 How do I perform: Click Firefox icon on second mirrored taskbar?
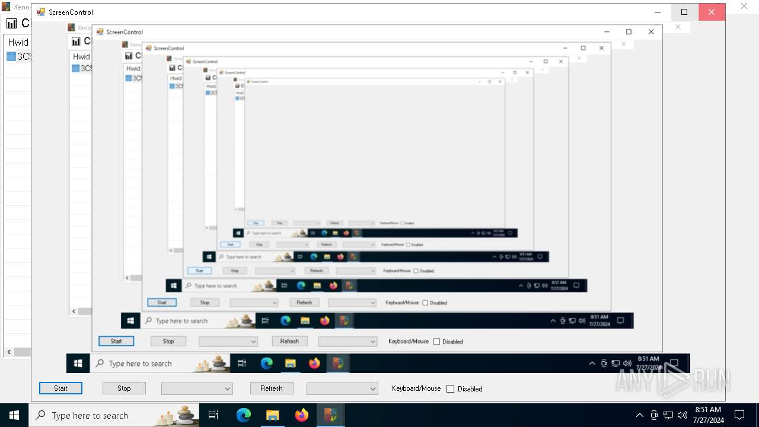[x=324, y=321]
